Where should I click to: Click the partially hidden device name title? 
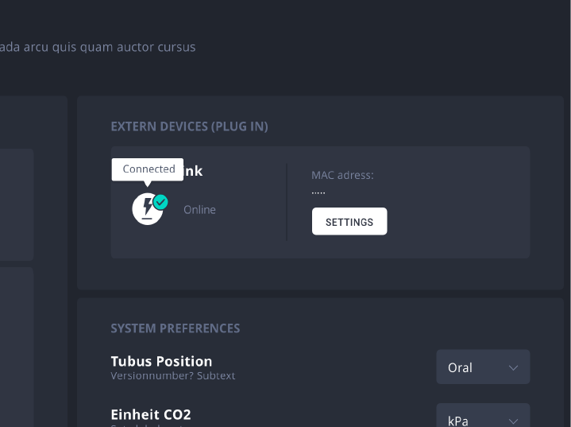tap(193, 171)
